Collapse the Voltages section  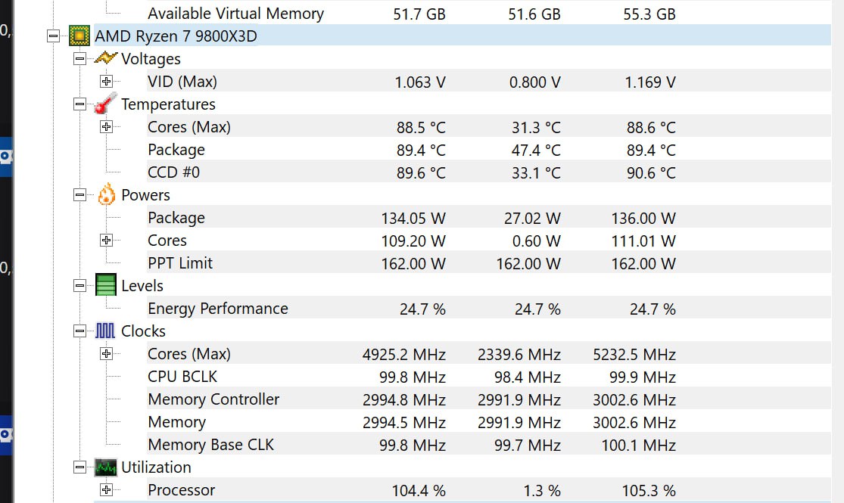point(79,58)
